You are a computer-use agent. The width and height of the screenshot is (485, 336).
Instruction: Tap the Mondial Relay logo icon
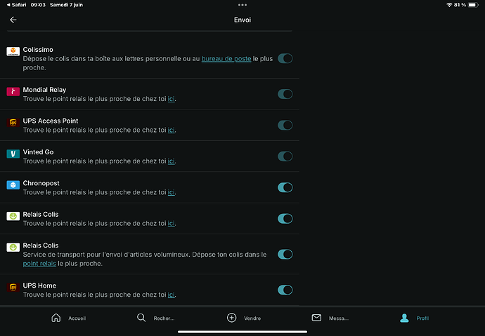13,91
